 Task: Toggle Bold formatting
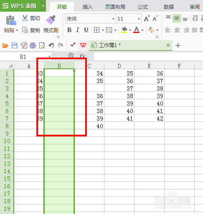click(69, 30)
